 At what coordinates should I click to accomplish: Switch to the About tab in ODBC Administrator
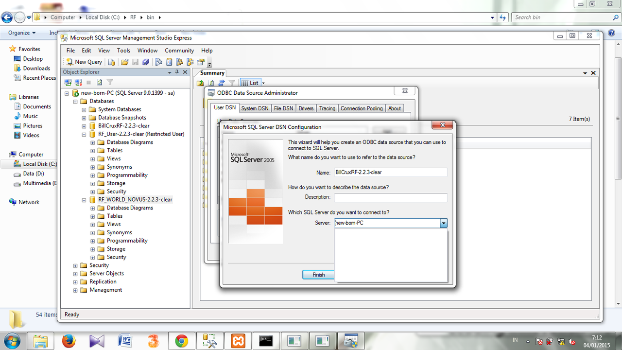click(x=395, y=108)
